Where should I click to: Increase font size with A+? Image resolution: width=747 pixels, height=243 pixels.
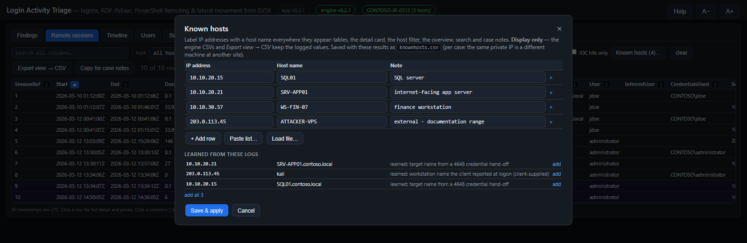pyautogui.click(x=729, y=11)
